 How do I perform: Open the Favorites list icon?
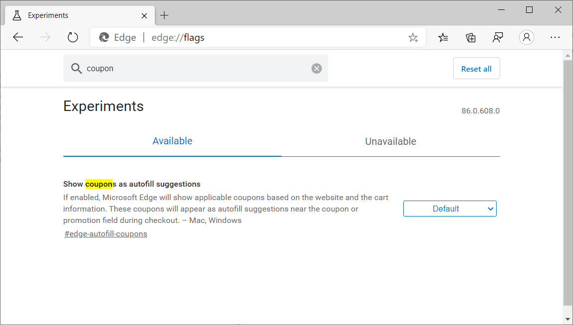click(443, 37)
